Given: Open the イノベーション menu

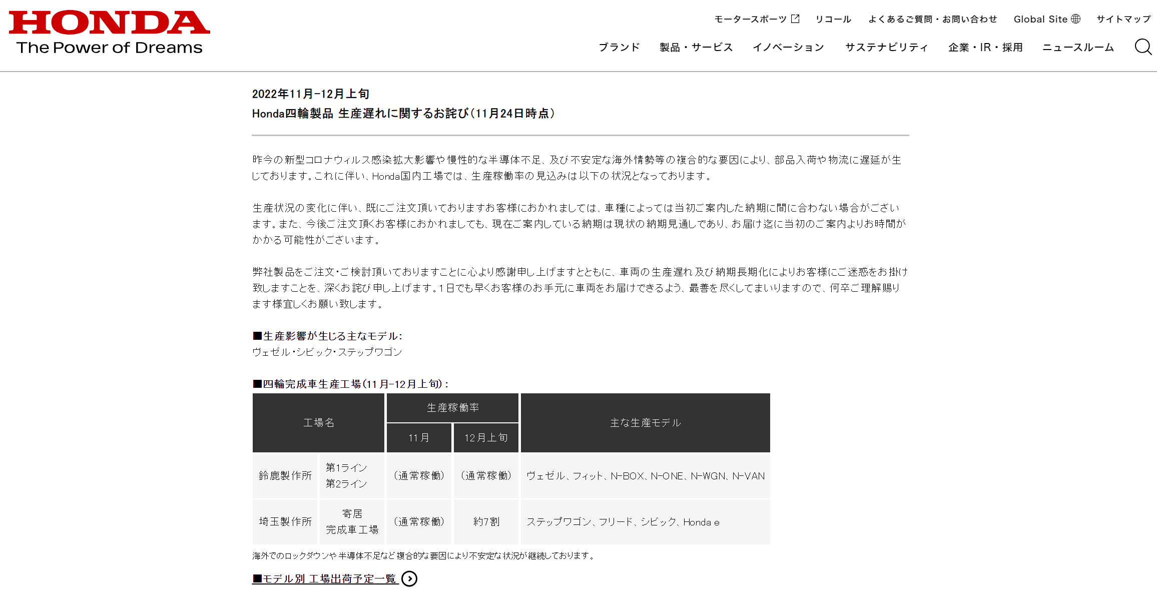Looking at the screenshot, I should (788, 47).
